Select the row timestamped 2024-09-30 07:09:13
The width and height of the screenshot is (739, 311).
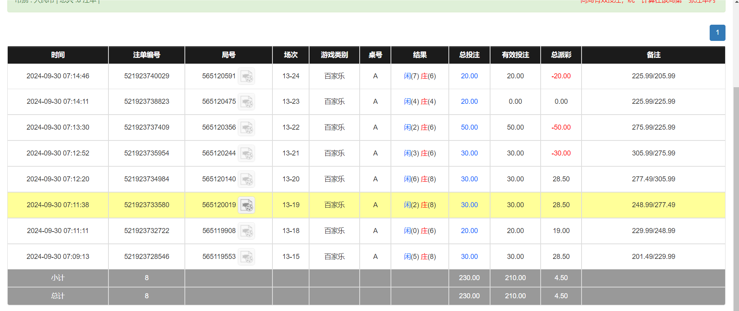58,257
